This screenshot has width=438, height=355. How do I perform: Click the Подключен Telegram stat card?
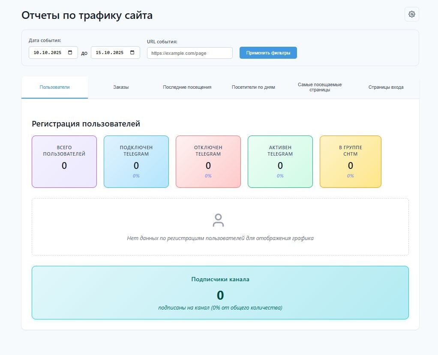[x=136, y=162]
